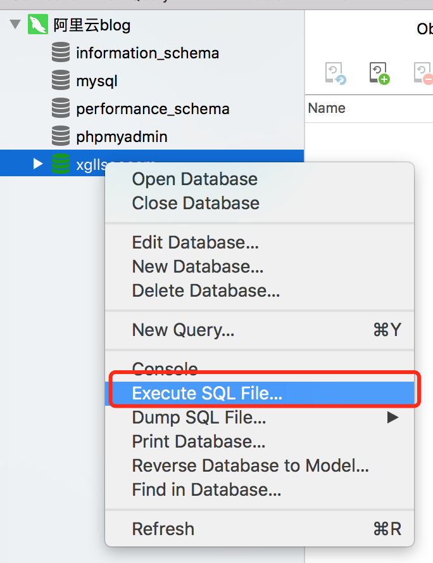Screen dimensions: 433x563
Task: Expand the Dump SQL File submenu arrow
Action: (393, 417)
